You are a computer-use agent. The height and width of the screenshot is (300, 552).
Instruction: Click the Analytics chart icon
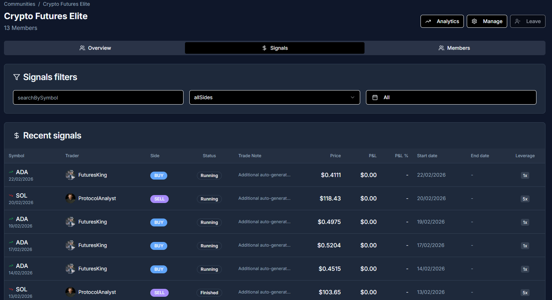(428, 21)
